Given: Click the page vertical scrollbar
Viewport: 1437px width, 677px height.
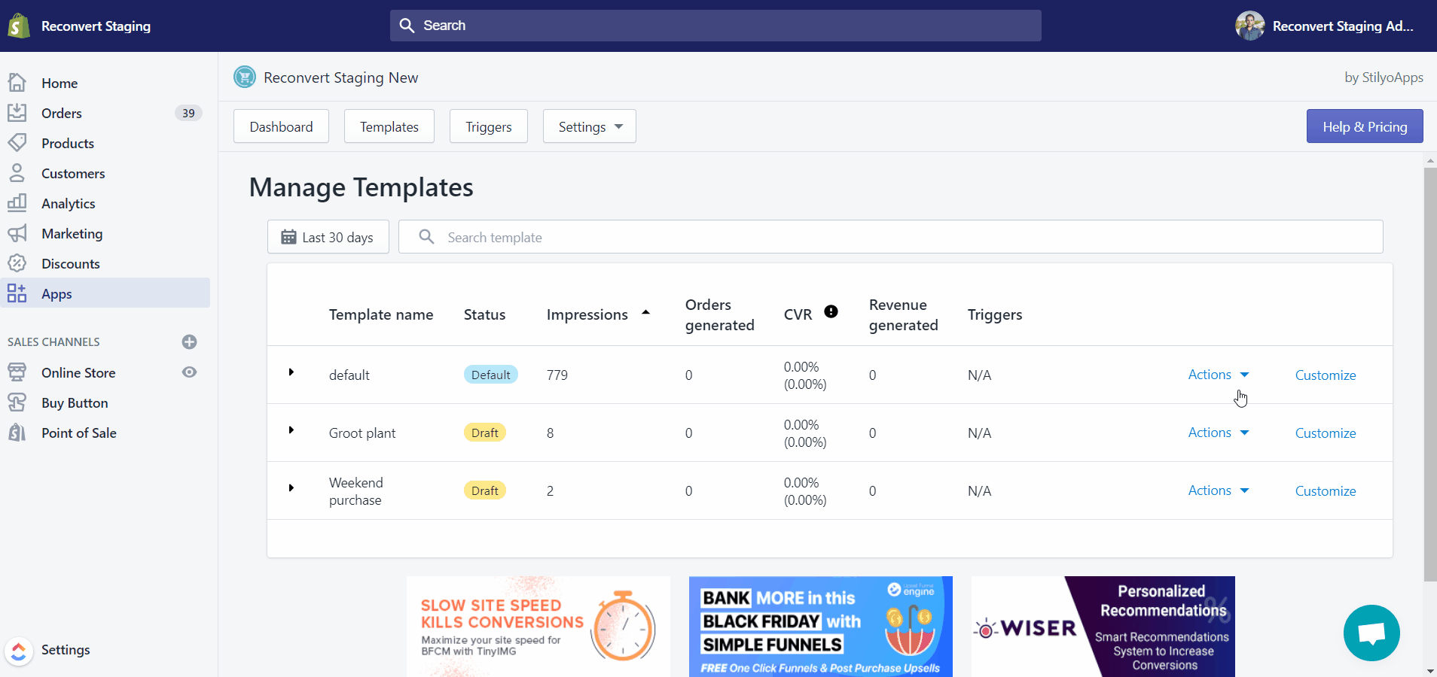Looking at the screenshot, I should [x=1430, y=374].
